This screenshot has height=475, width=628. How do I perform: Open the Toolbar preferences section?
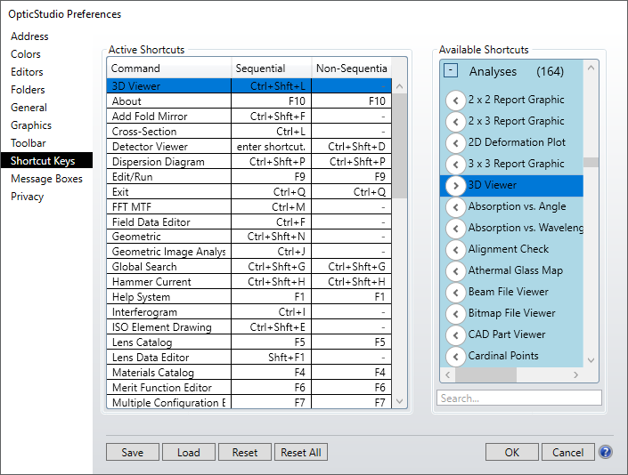tap(29, 143)
